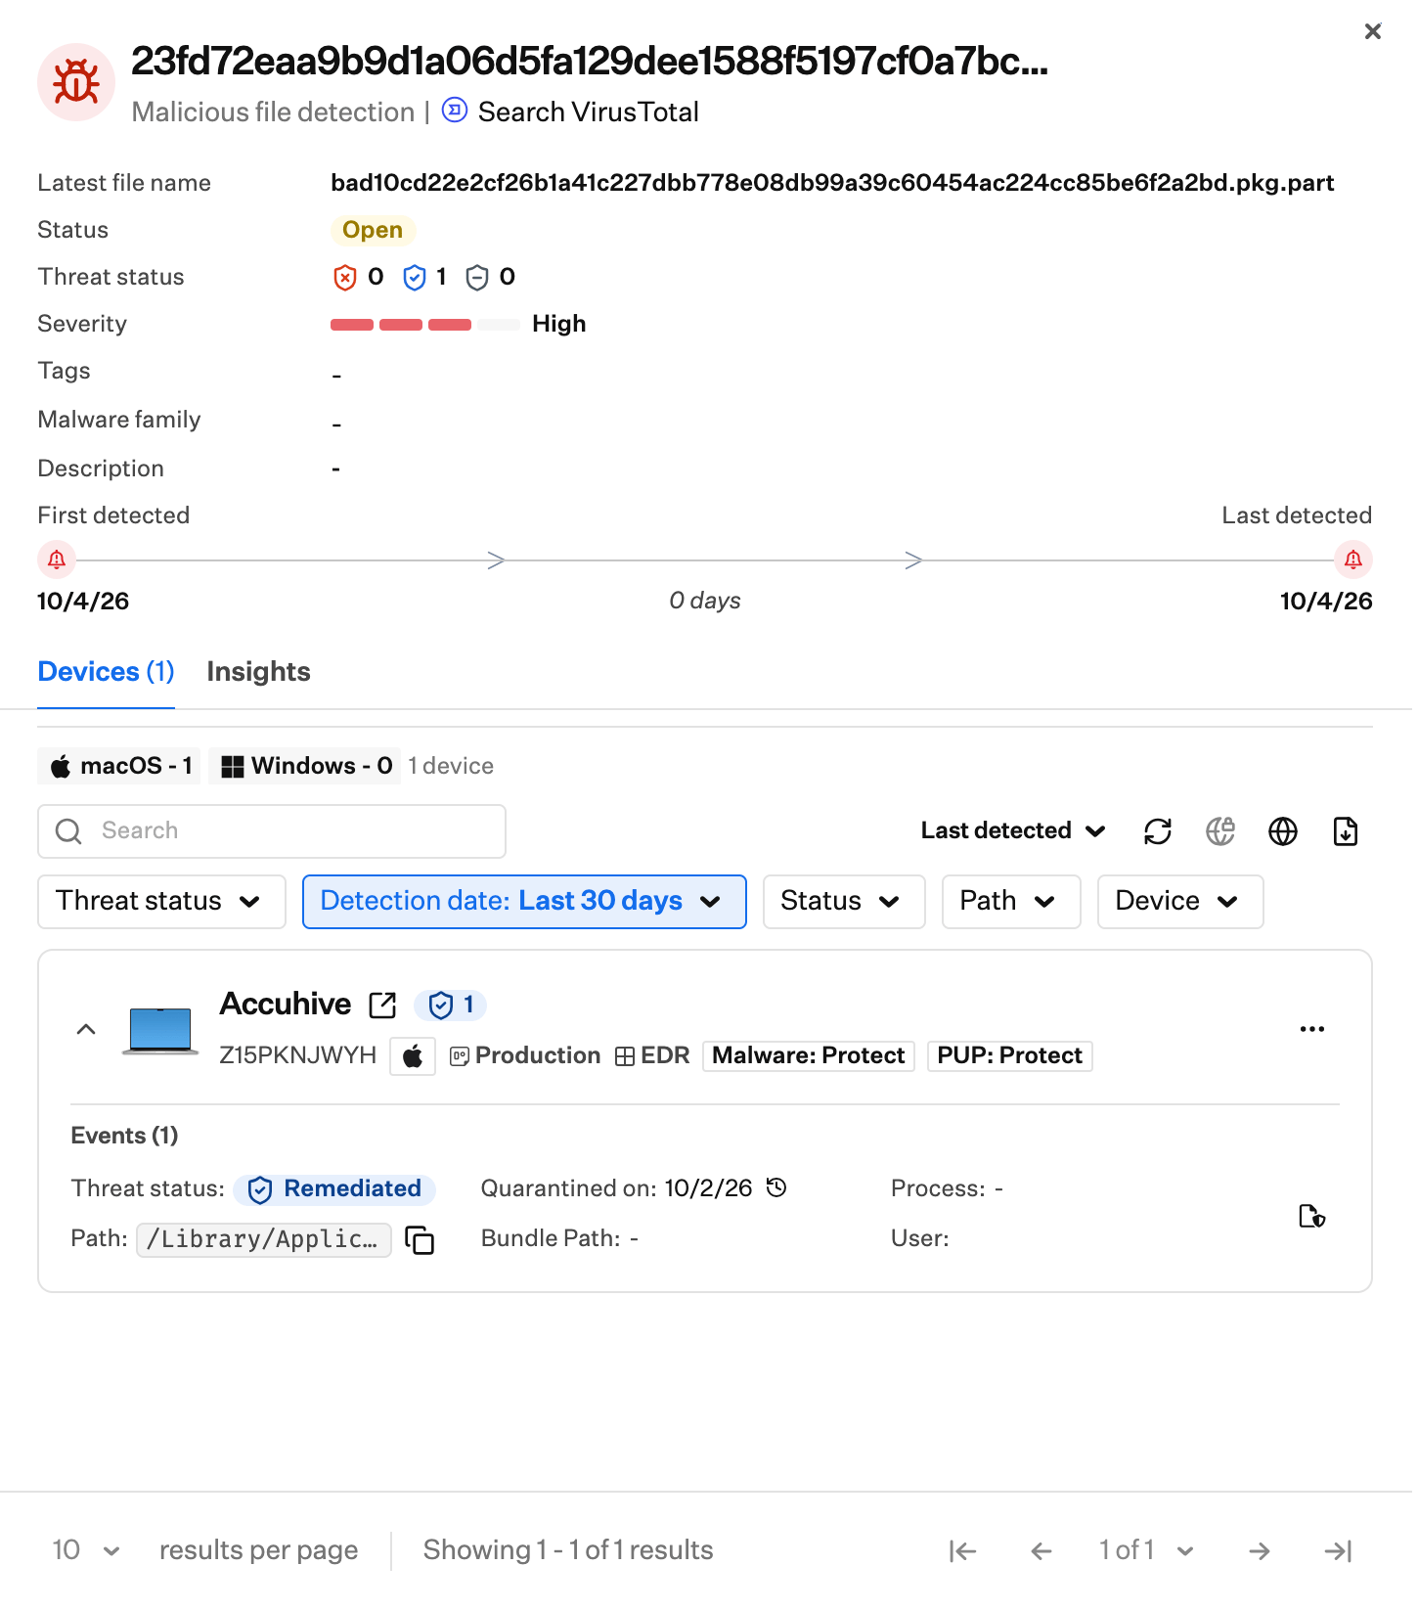Viewport: 1418px width, 1610px height.
Task: Click the blue remediated shield count icon
Action: click(x=415, y=278)
